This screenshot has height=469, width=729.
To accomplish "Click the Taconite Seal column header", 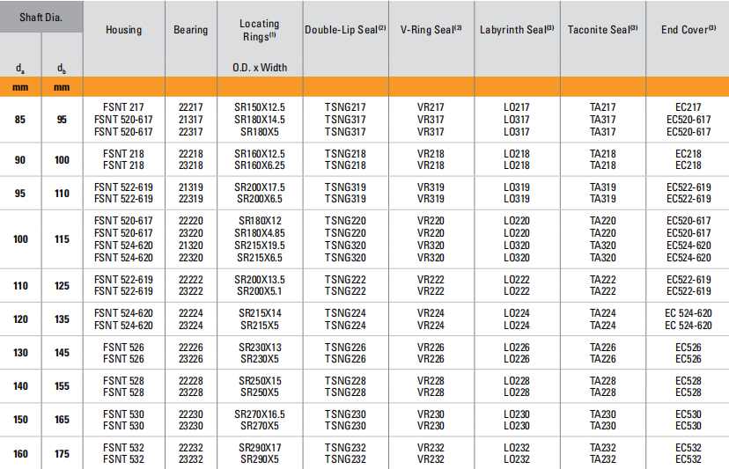I will click(x=603, y=30).
